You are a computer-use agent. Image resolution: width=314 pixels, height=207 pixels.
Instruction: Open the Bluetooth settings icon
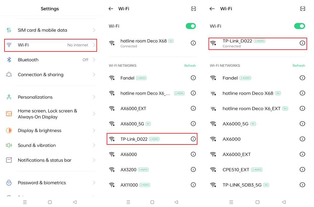[9, 60]
